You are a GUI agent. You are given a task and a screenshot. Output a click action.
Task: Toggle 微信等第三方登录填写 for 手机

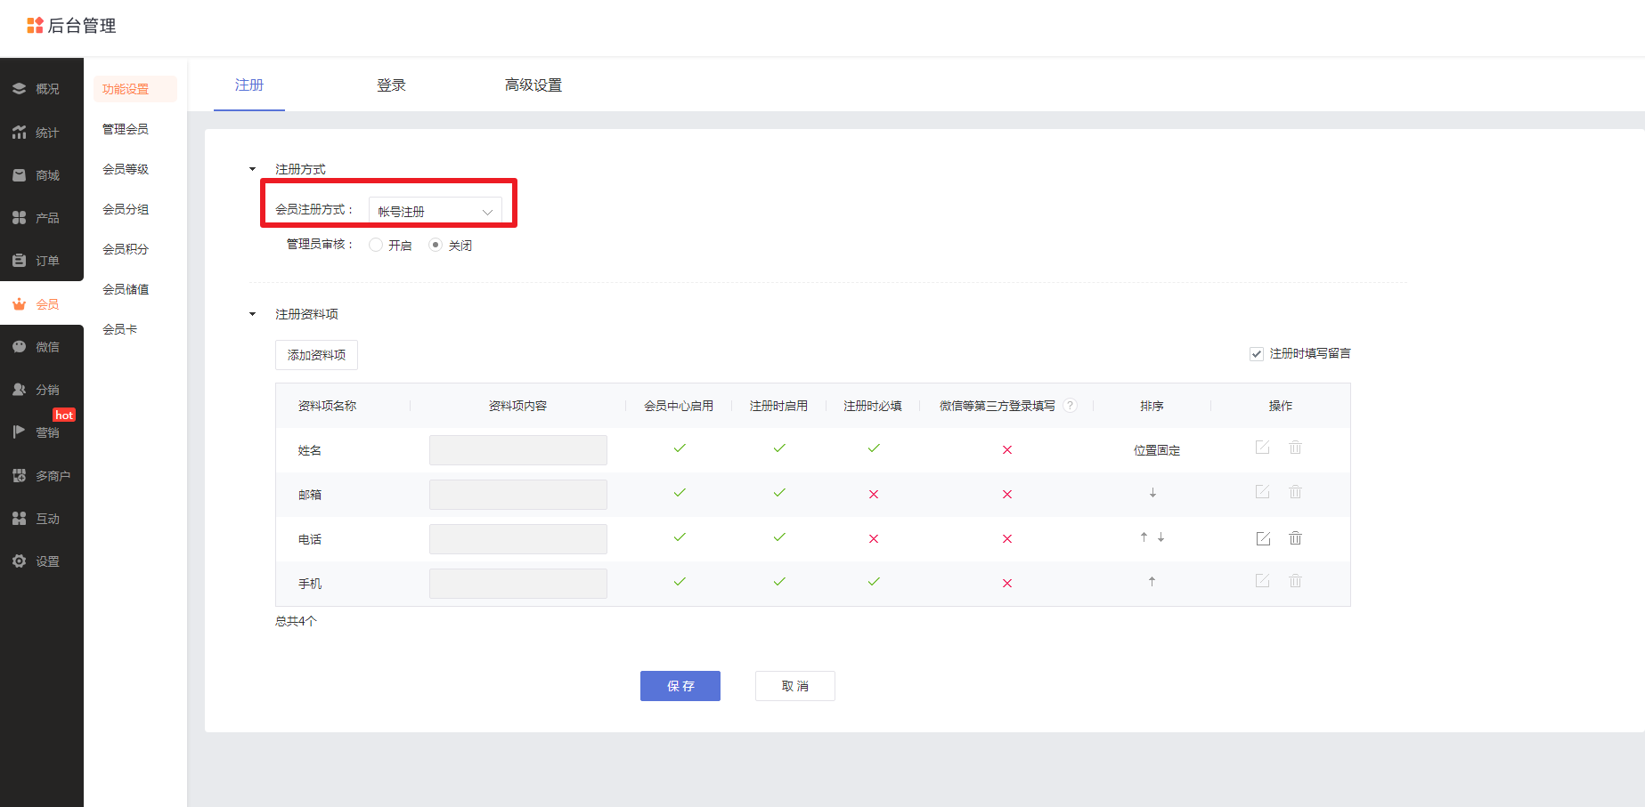(1007, 584)
